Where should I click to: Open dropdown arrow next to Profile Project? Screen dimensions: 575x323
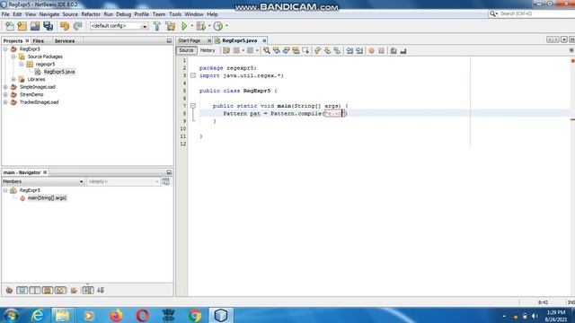(x=226, y=26)
